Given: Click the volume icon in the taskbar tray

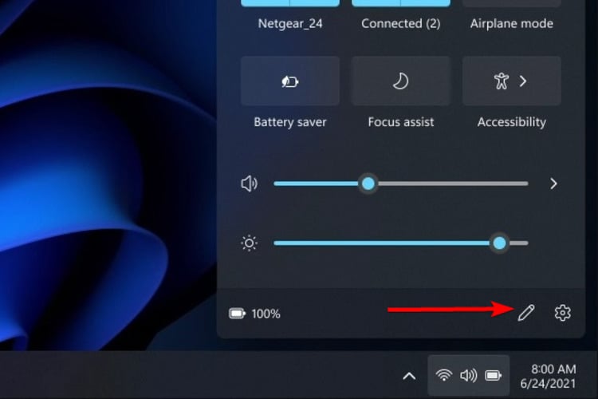Looking at the screenshot, I should [468, 376].
